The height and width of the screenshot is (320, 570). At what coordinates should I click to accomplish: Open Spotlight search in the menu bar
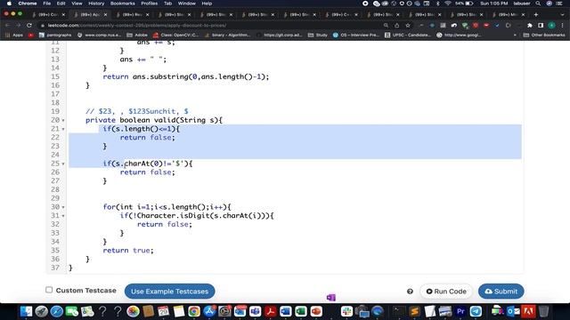click(538, 4)
